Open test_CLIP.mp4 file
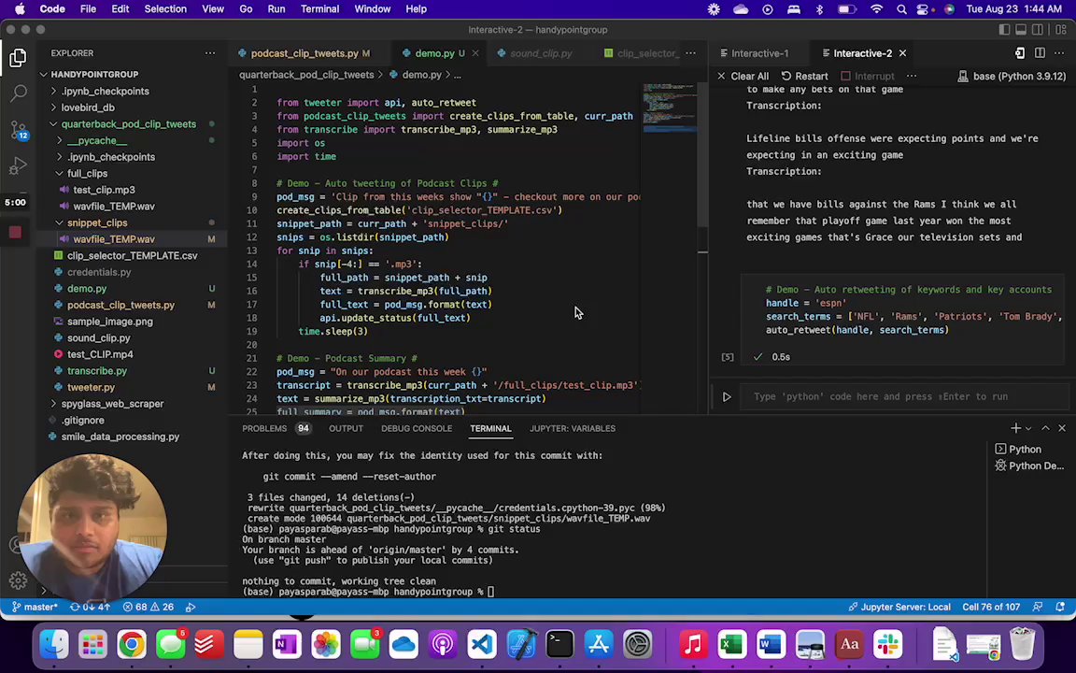The width and height of the screenshot is (1076, 673). click(100, 355)
